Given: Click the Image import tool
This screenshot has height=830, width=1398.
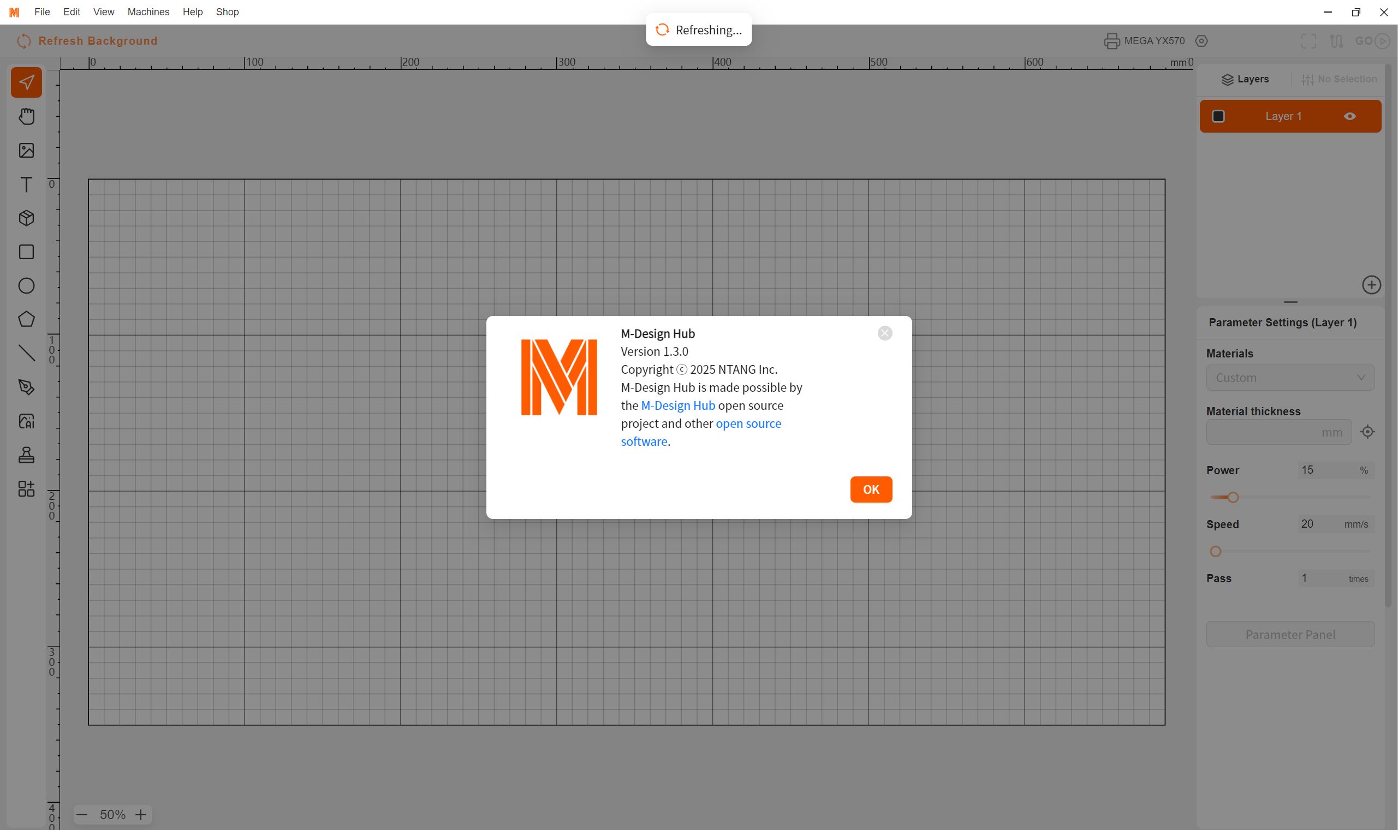Looking at the screenshot, I should click(x=26, y=151).
